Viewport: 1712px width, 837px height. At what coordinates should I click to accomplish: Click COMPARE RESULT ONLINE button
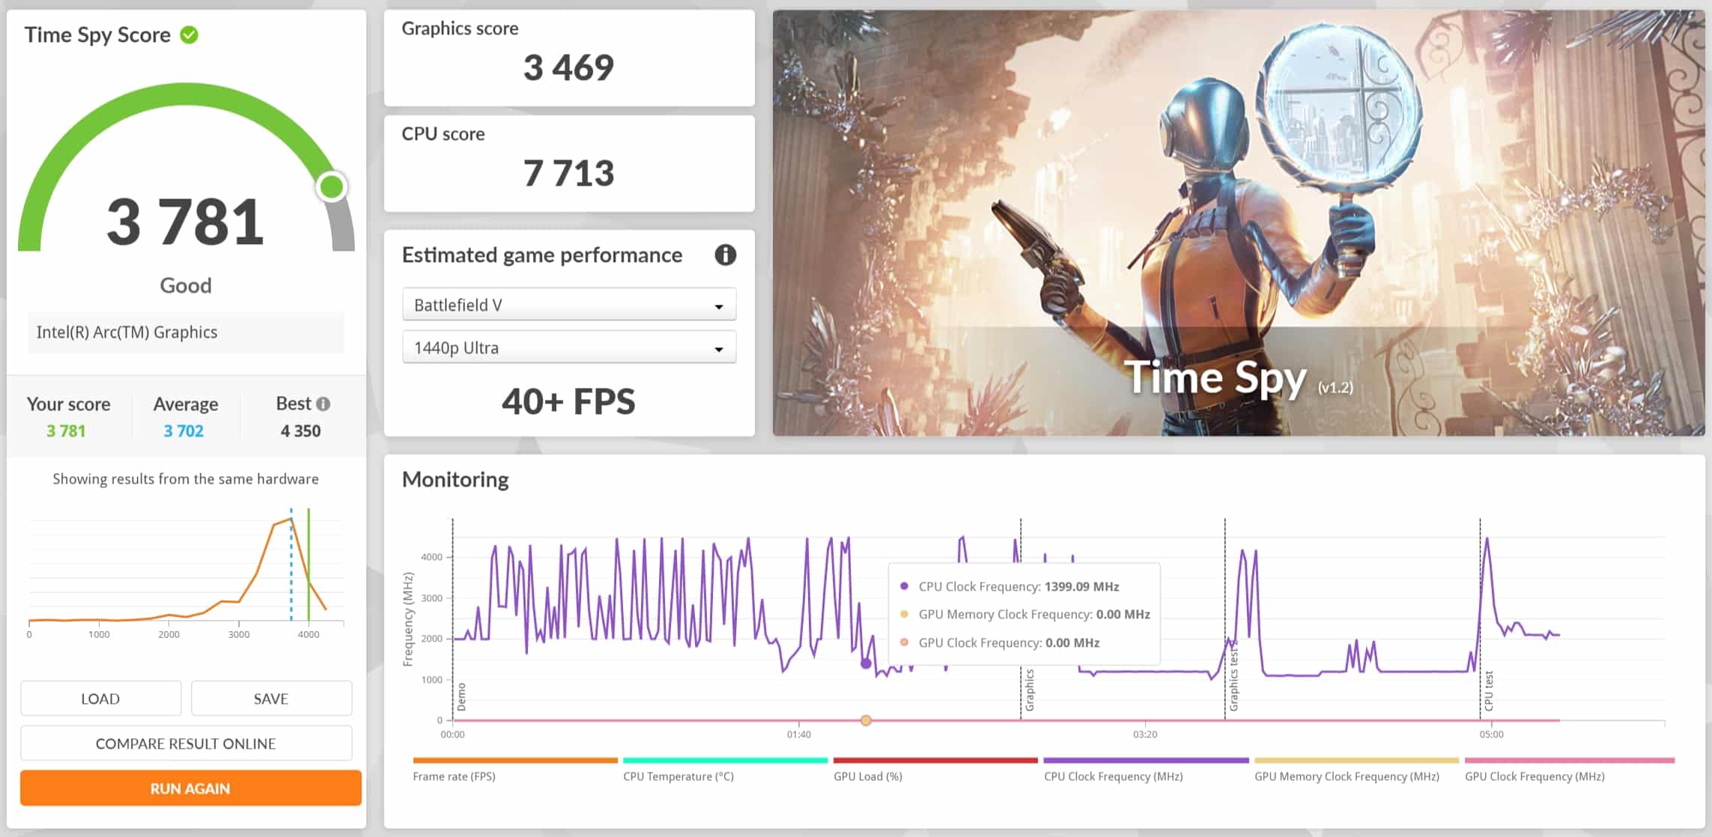coord(186,743)
